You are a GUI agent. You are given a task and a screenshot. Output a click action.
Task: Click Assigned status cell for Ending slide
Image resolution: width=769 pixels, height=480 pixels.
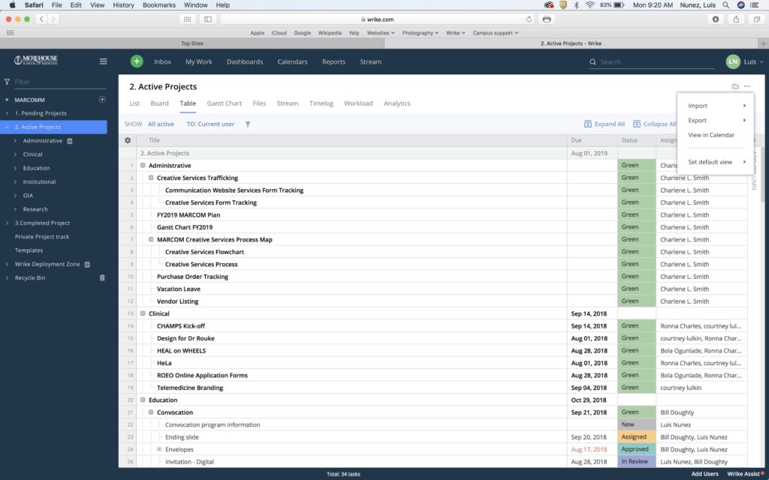click(x=637, y=437)
